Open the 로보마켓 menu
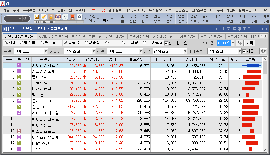This screenshot has width=270, height=155. pos(98,10)
